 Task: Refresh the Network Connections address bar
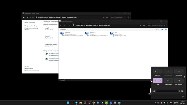[144, 25]
